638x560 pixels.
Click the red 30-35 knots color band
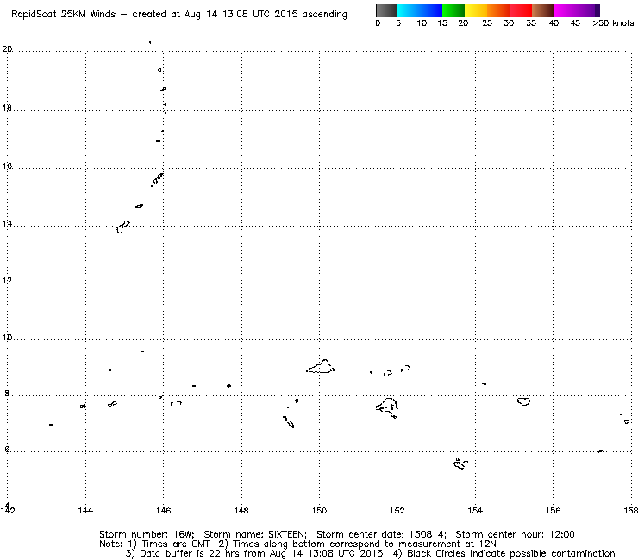click(521, 10)
